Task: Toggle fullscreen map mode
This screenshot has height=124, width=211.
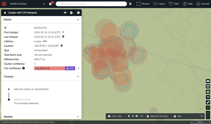Action: (208, 107)
